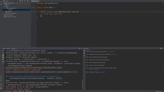
Task: Open TODO tool window from status bar
Action: pos(15,91)
